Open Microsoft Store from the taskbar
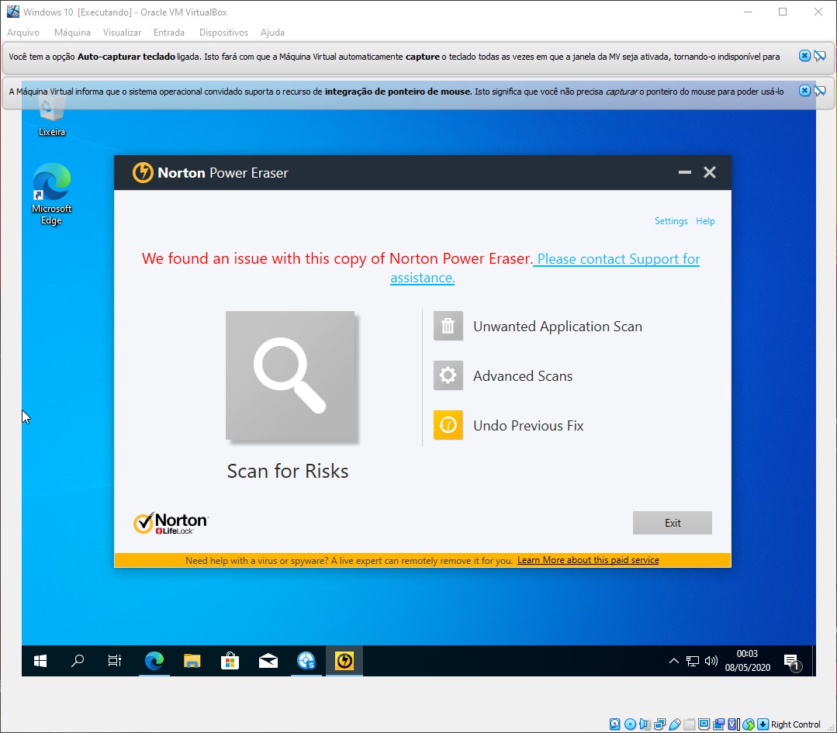 (230, 661)
